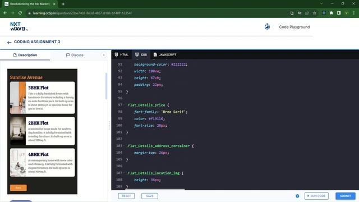
Task: Go back with the Coding Assignment 3 arrow
Action: pyautogui.click(x=9, y=43)
